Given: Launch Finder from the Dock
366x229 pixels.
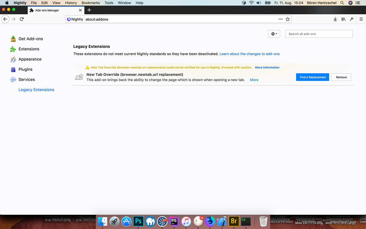Looking at the screenshot, I should click(103, 221).
